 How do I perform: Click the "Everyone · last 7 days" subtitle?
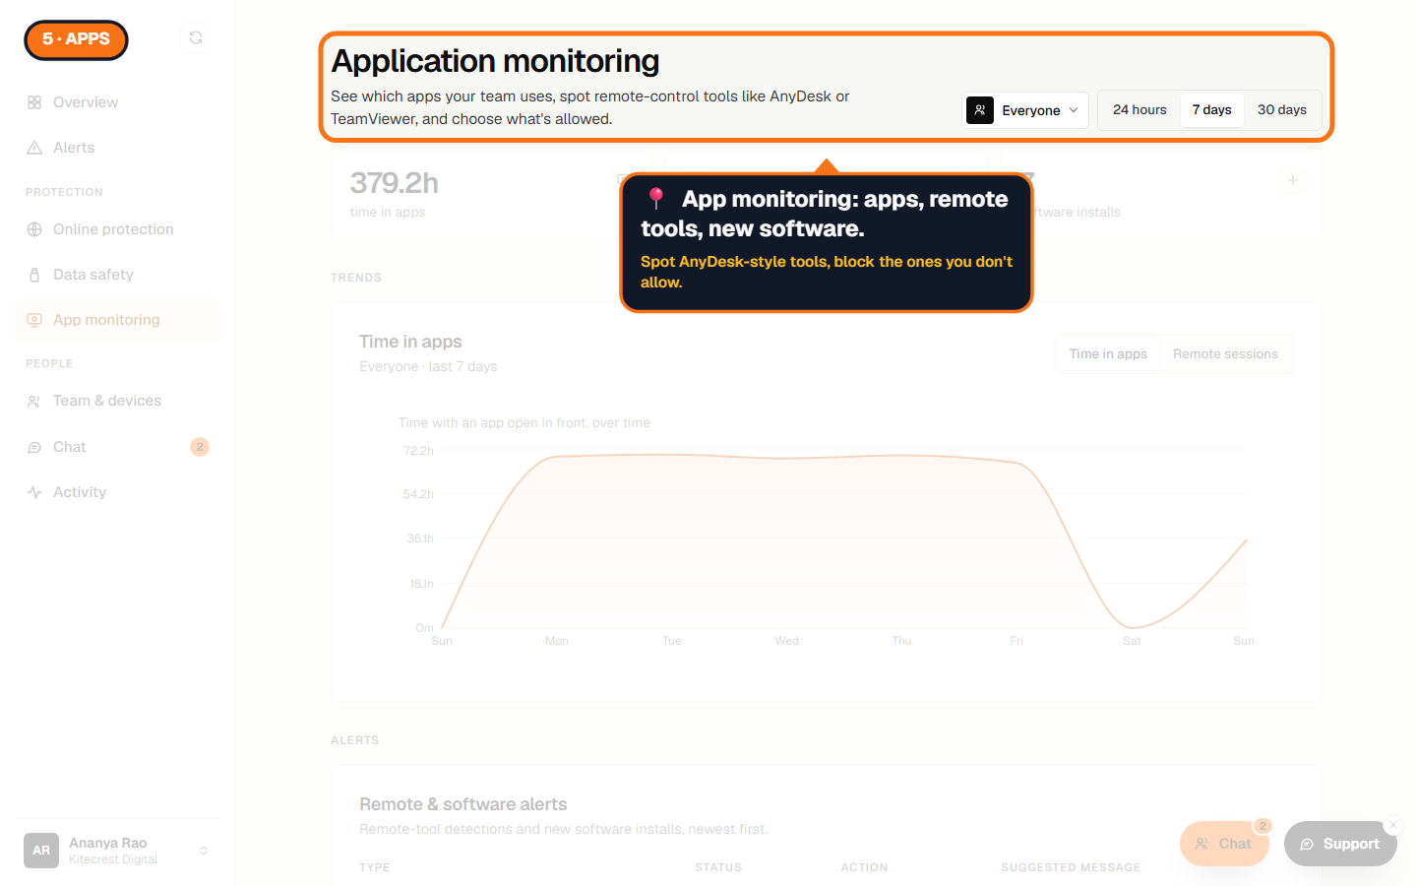point(428,366)
